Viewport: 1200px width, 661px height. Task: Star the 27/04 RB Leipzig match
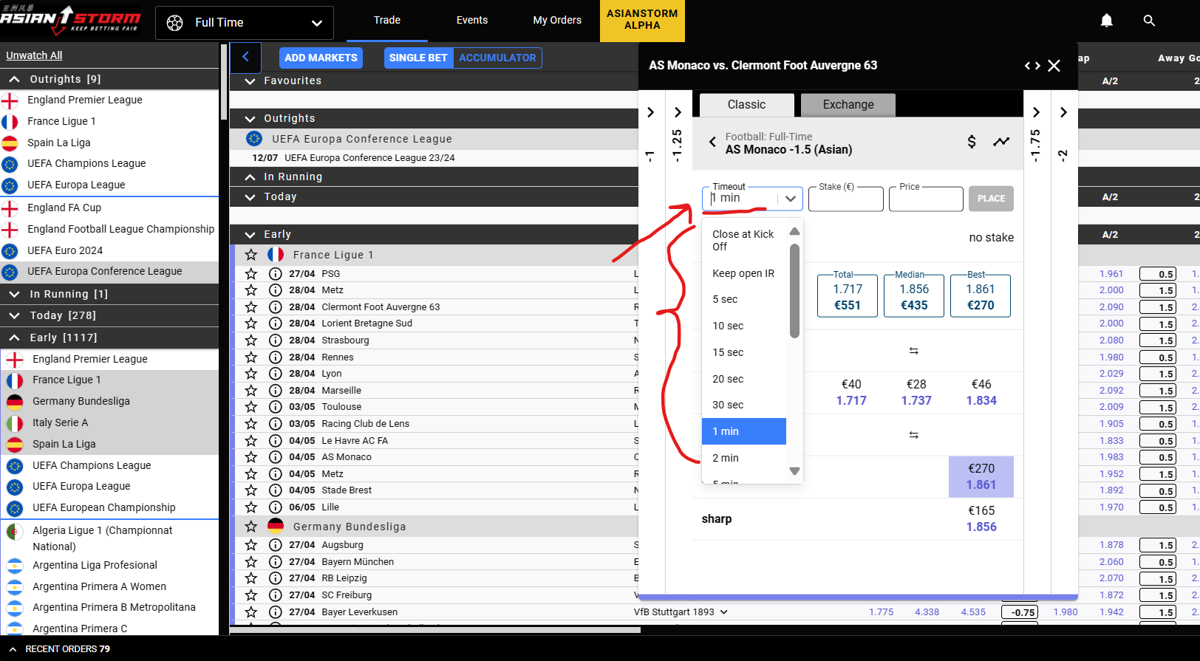(251, 578)
